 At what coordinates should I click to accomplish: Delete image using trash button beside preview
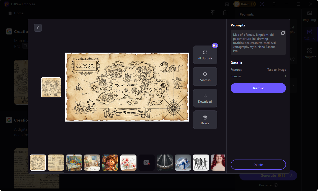(205, 120)
